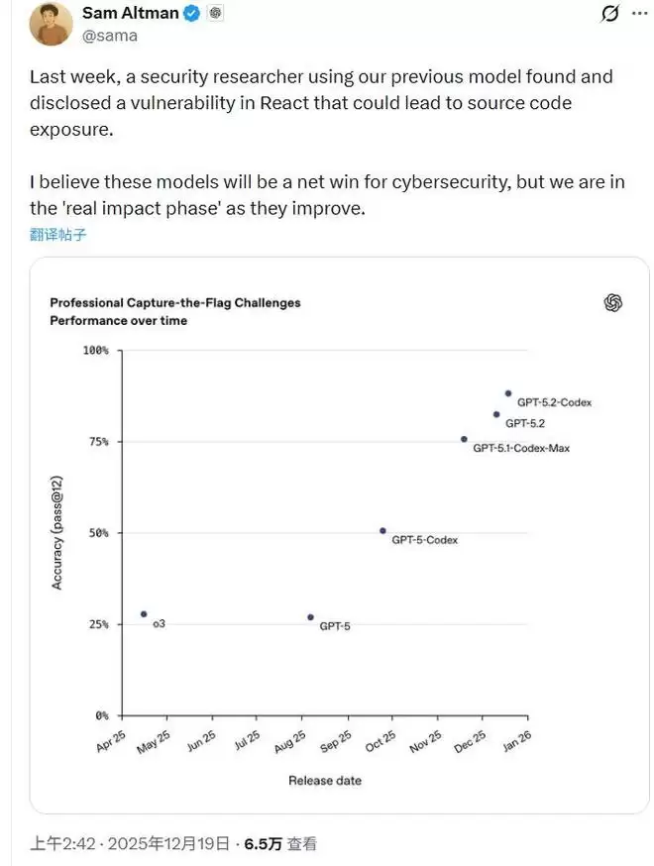Screen dimensions: 654x866
Task: Click the Grok icon at top right
Action: (x=611, y=15)
